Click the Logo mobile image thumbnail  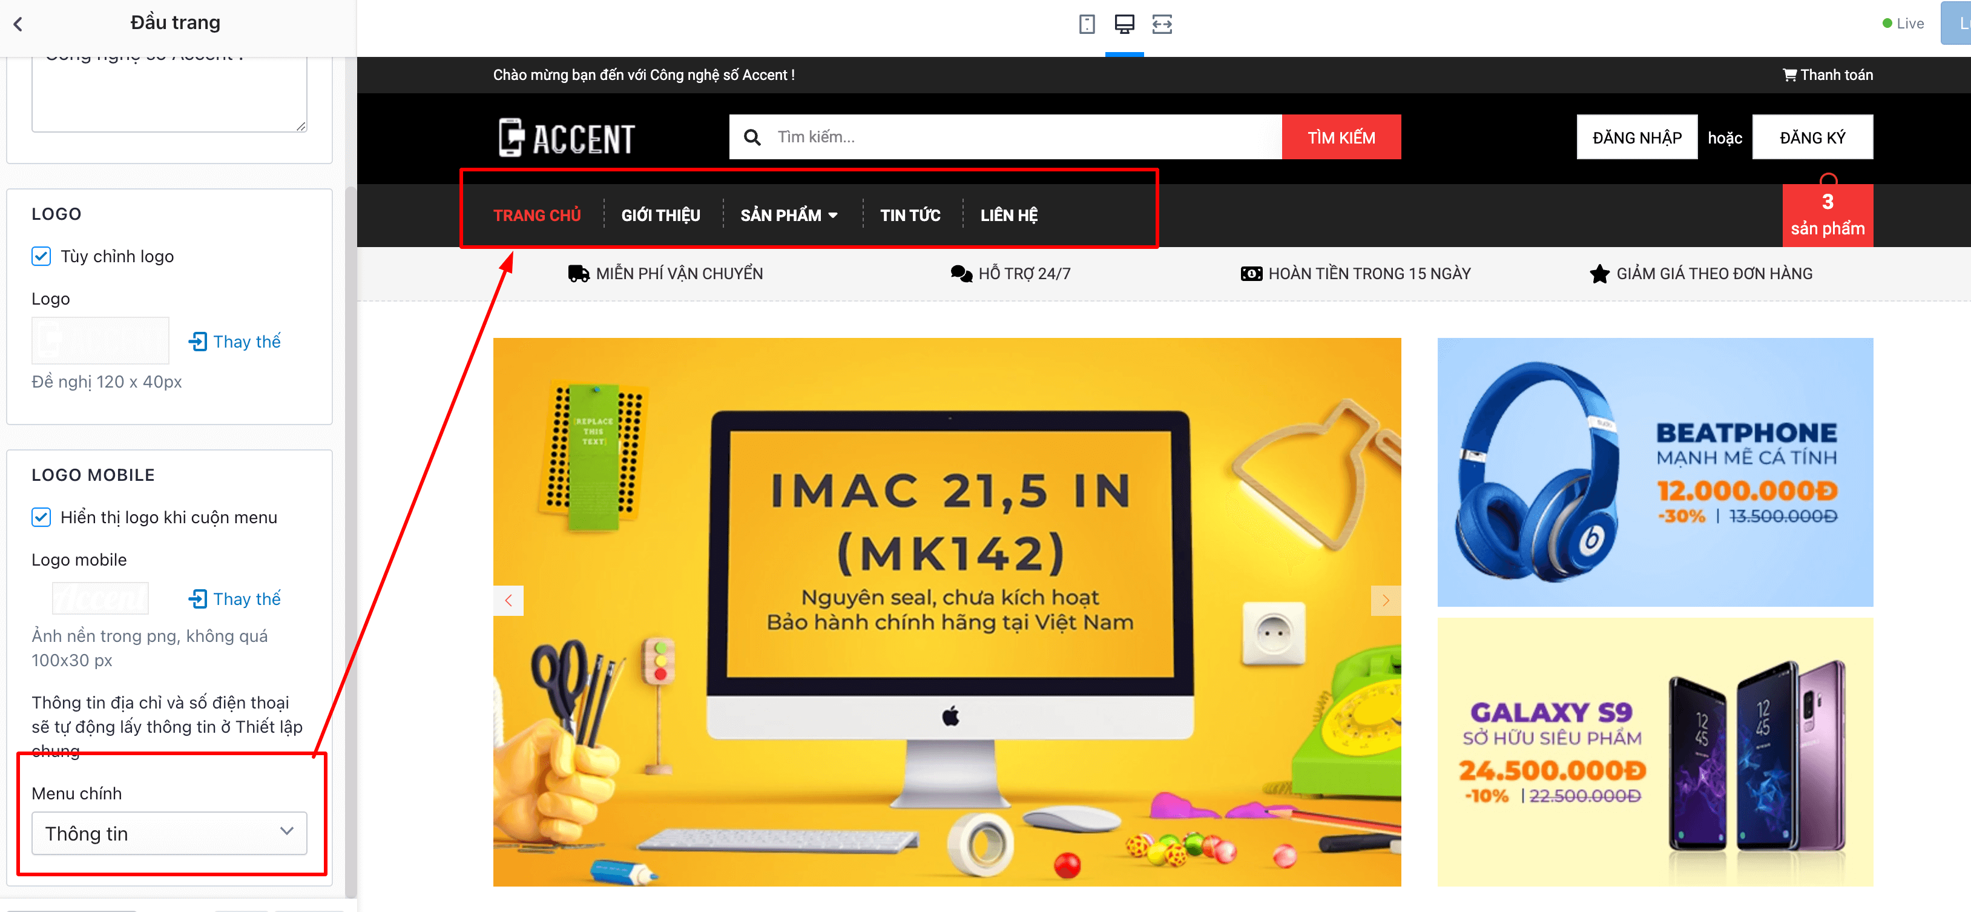(x=100, y=598)
